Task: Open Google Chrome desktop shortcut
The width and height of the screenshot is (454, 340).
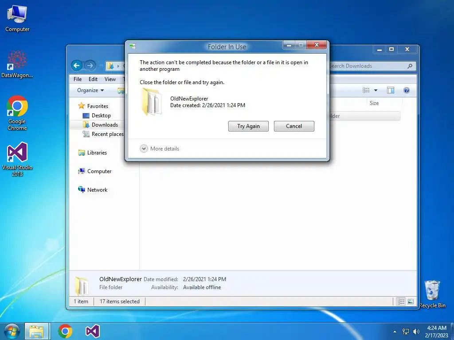Action: 17,113
